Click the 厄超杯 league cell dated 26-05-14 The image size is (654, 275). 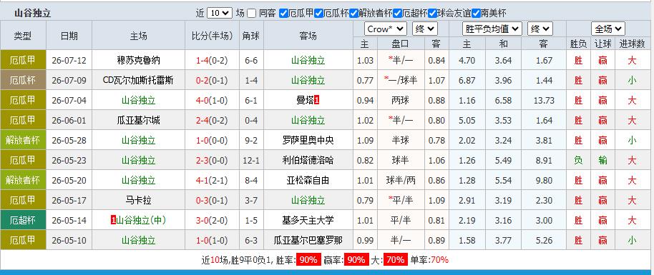(x=23, y=220)
